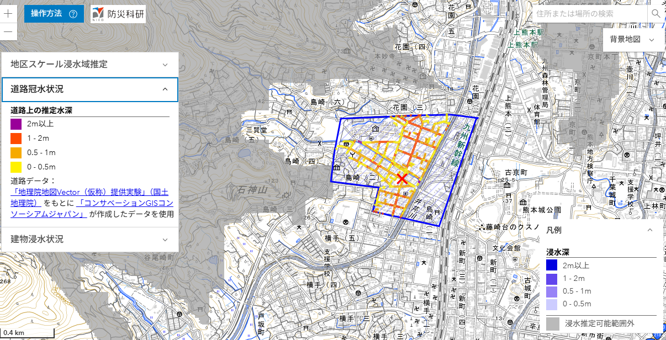Collapse the 凡例 legend panel
666x340 pixels.
coord(649,230)
